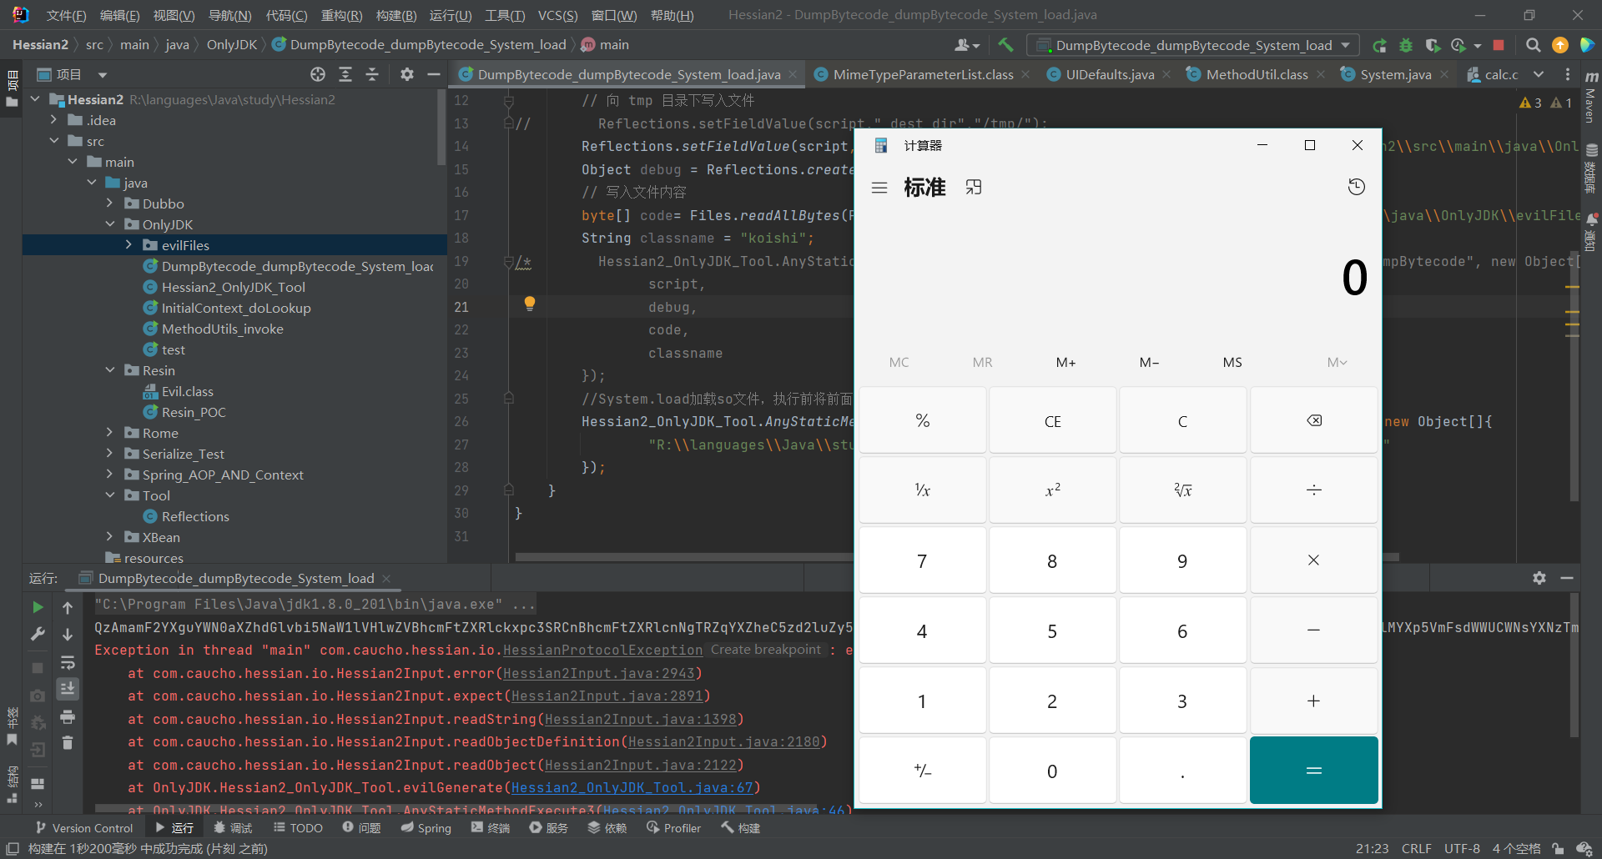The height and width of the screenshot is (859, 1602).
Task: Open calculator hamburger navigation menu
Action: [879, 188]
